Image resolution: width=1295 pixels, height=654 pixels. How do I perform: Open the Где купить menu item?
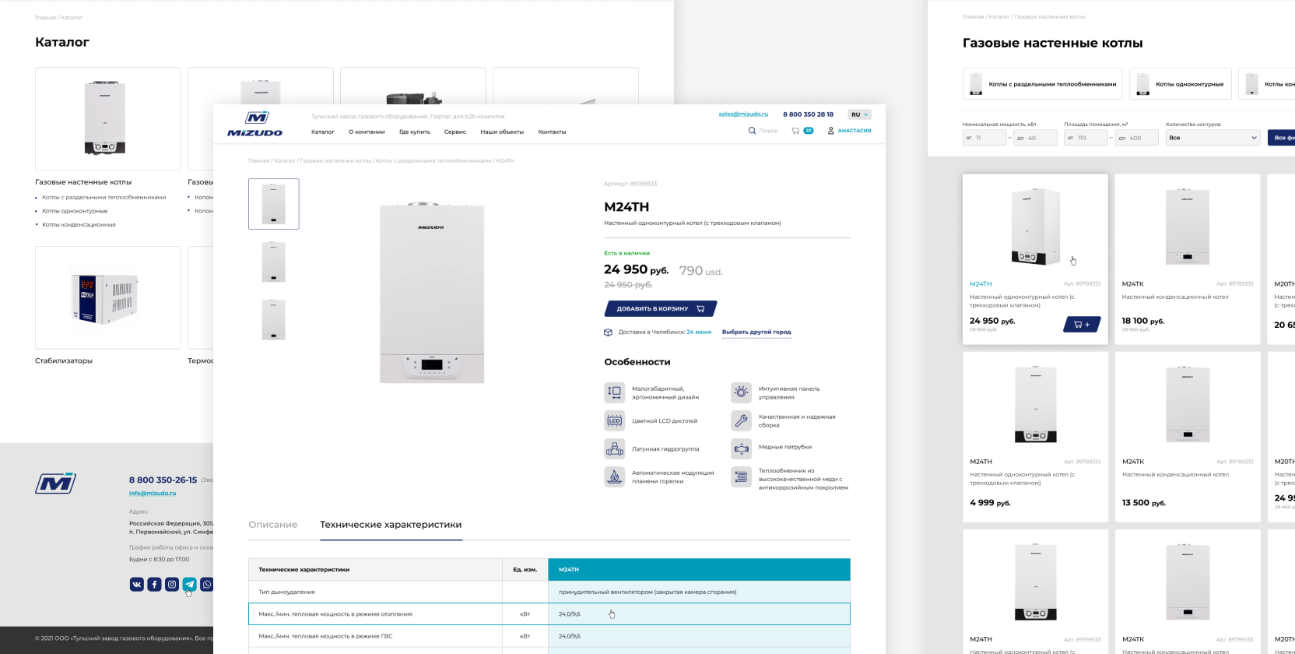tap(415, 132)
